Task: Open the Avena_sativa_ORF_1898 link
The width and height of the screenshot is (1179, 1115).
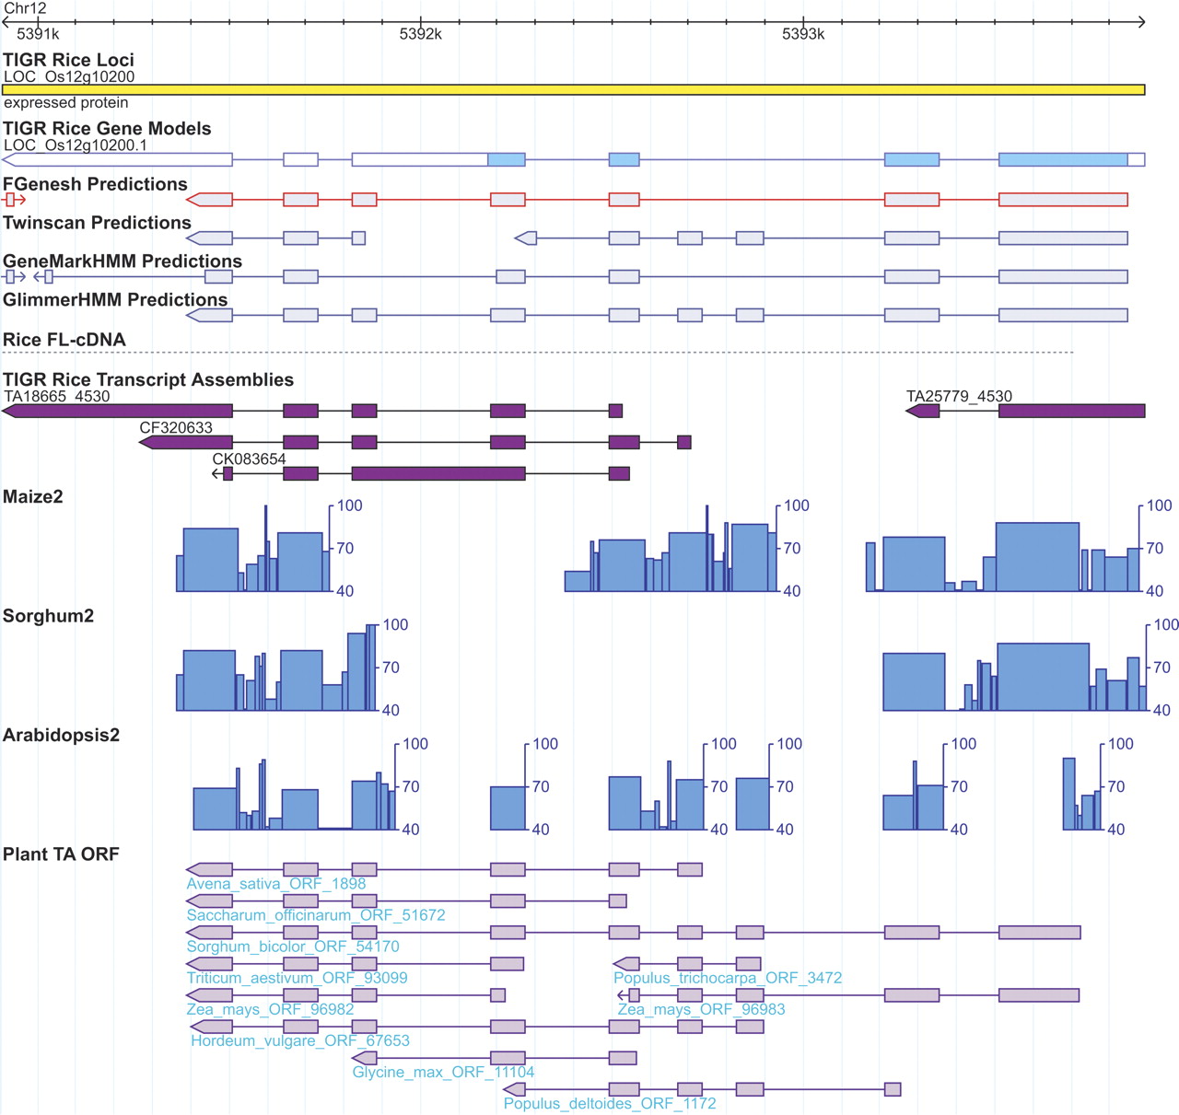Action: click(276, 884)
